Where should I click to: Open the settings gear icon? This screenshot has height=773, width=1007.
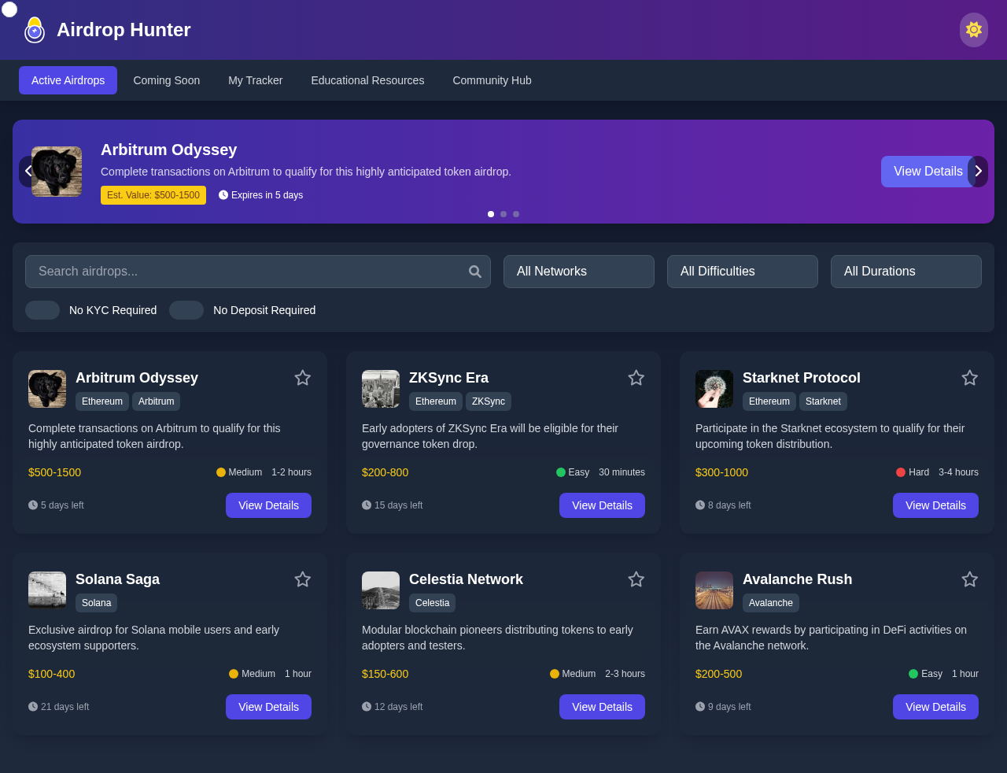click(973, 30)
